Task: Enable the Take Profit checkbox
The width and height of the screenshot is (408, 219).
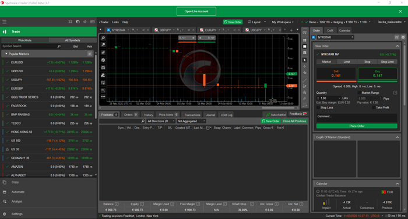Action: coord(374,108)
